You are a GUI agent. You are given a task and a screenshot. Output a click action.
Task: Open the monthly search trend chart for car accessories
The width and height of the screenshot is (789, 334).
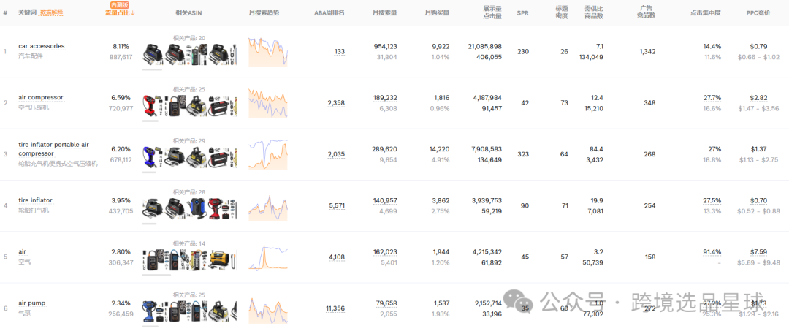tap(267, 52)
